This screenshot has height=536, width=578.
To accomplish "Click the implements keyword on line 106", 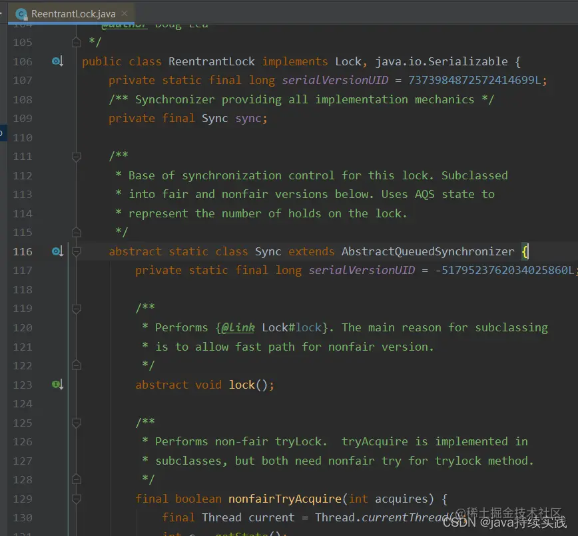I will [295, 61].
